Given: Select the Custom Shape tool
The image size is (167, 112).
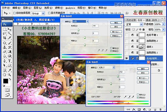Looking at the screenshot, I should (x=9, y=65).
